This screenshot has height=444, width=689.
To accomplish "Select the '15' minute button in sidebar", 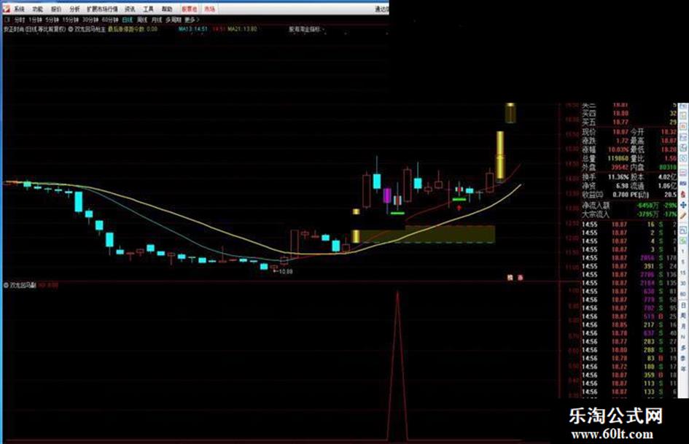I will 683,272.
